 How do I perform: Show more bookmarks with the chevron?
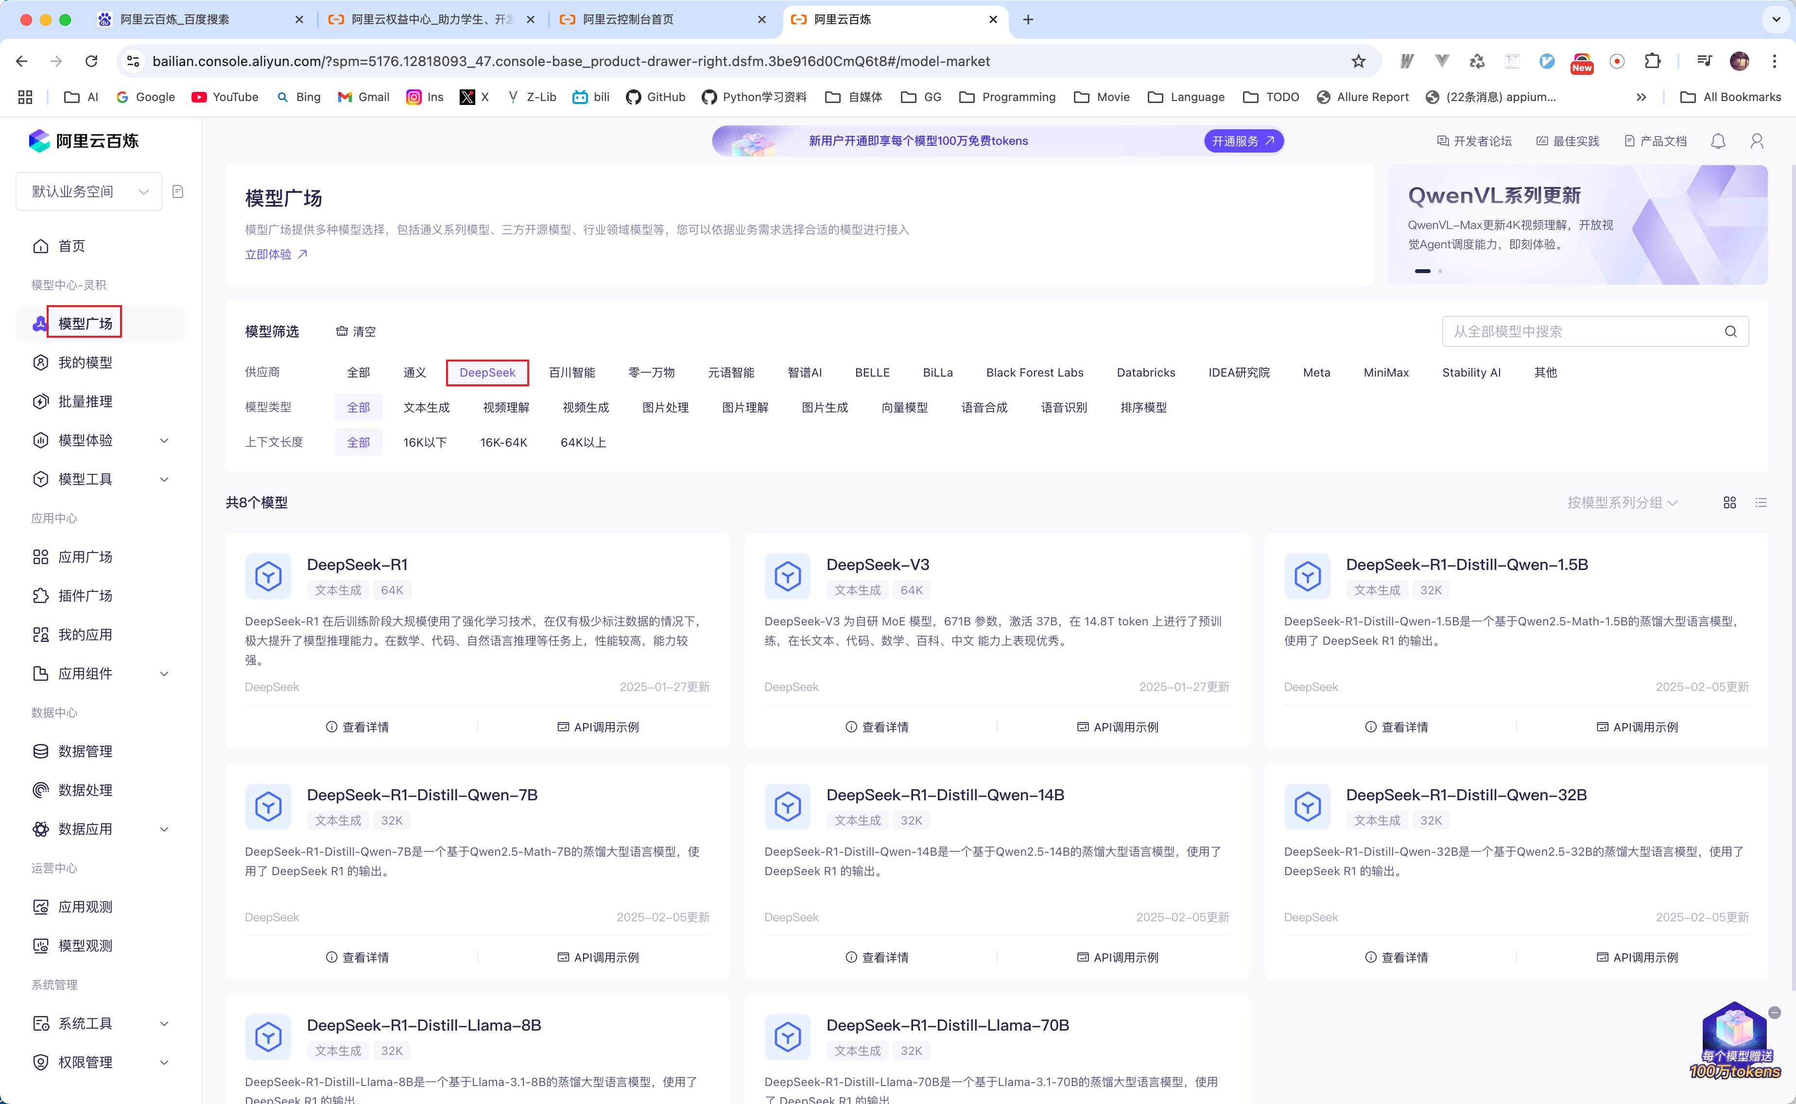pyautogui.click(x=1641, y=97)
